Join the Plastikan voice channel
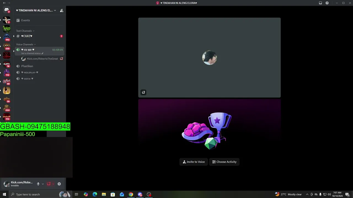This screenshot has width=353, height=198. pyautogui.click(x=39, y=66)
